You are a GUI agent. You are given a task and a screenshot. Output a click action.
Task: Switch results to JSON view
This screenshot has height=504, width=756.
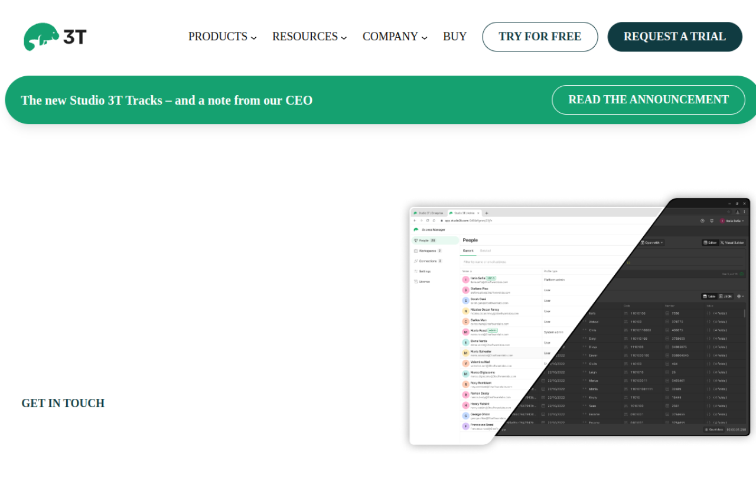(725, 296)
